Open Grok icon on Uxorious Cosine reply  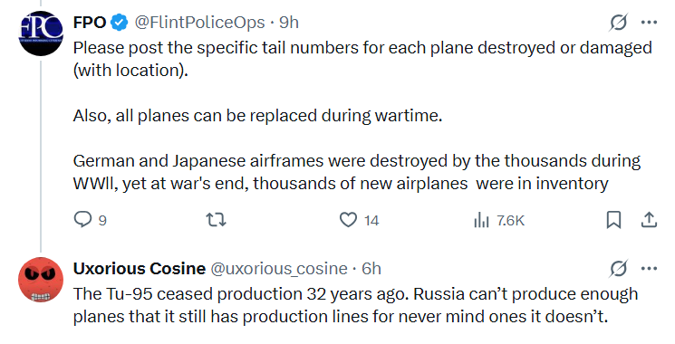coord(619,269)
